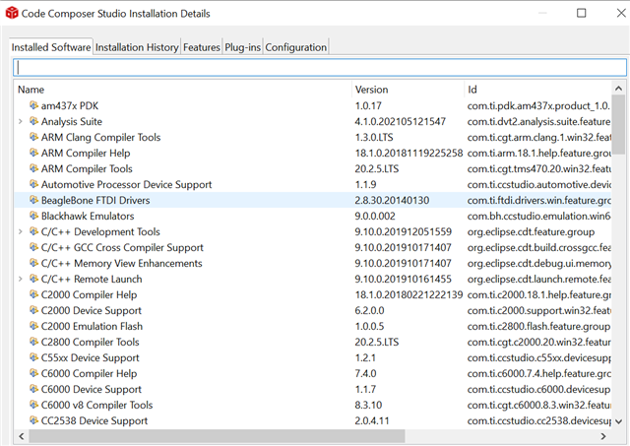Select the am437x PDK row name
Image resolution: width=630 pixels, height=446 pixels.
coord(70,105)
